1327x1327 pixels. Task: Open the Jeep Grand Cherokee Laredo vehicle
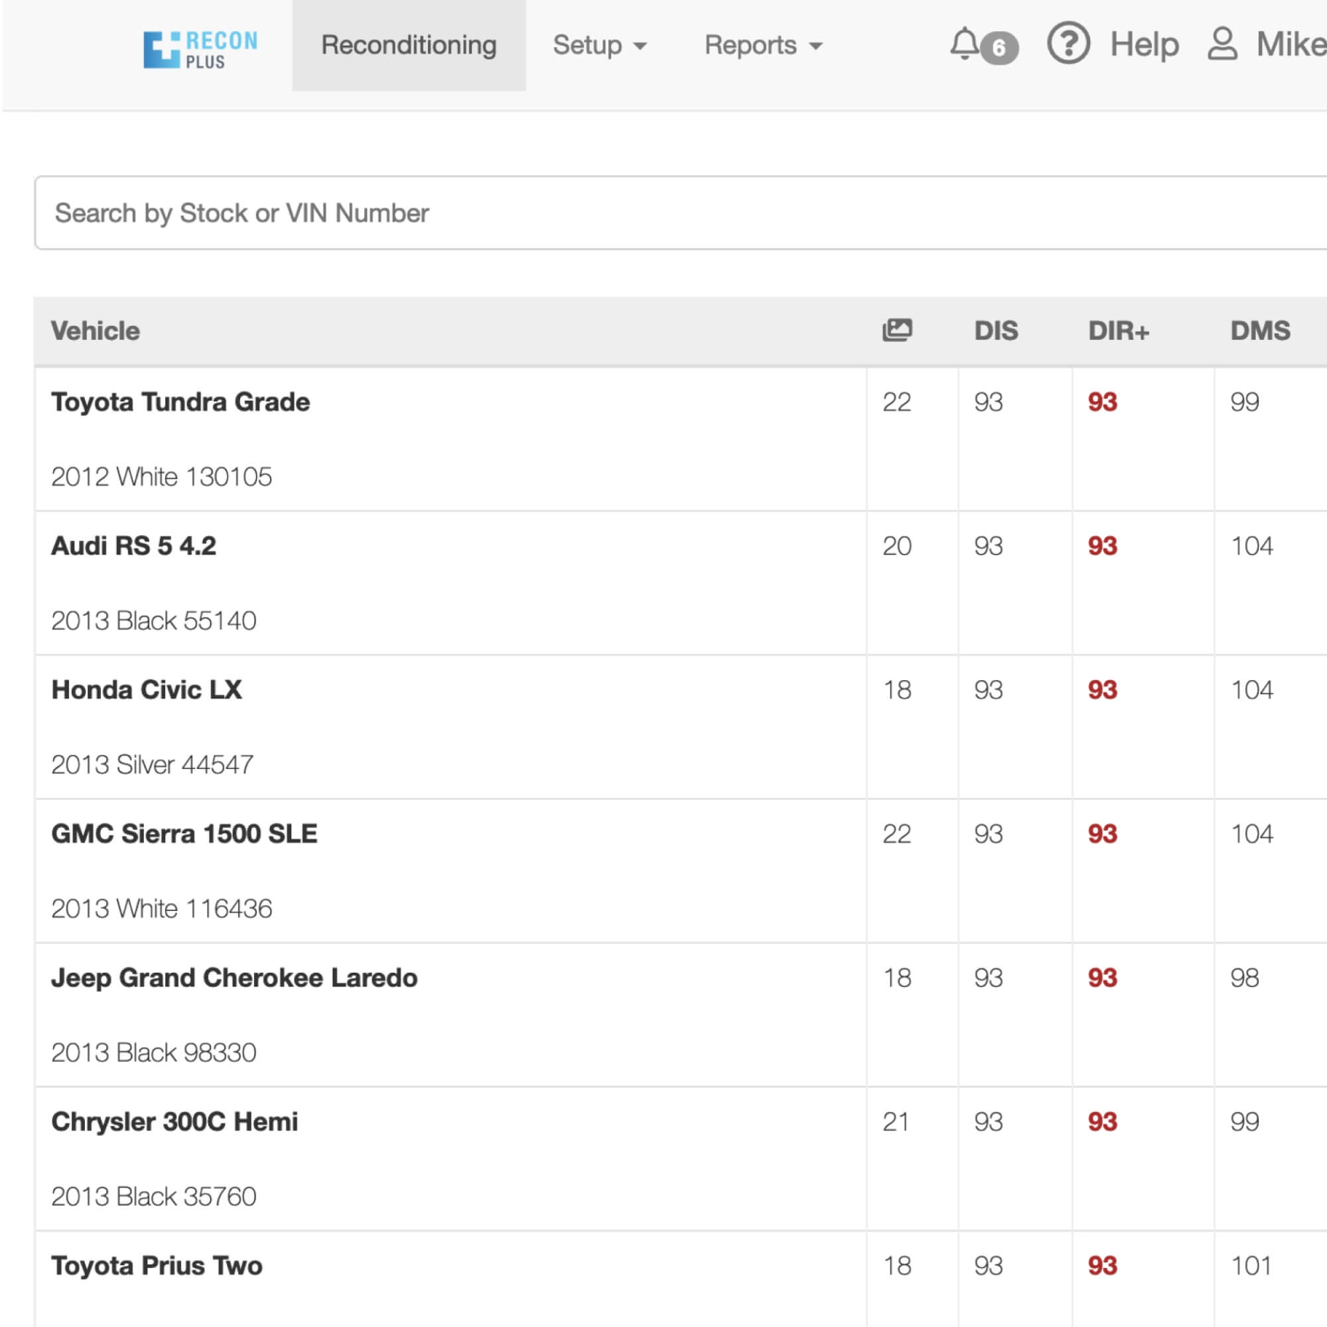234,978
